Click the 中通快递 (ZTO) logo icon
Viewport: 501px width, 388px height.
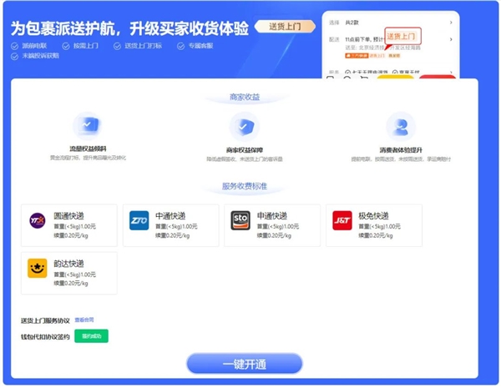click(x=139, y=220)
